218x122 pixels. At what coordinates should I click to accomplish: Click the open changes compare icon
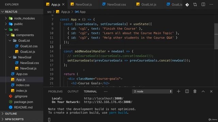[195, 4]
